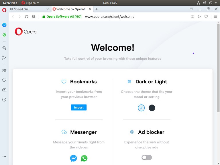Open Activities overview

click(10, 3)
